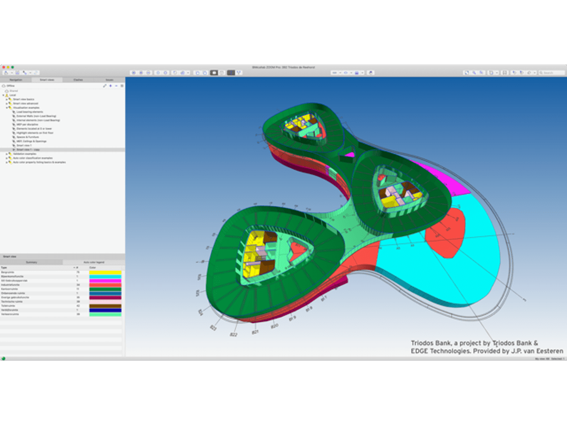Screen dimensions: 567x425
Task: Click the Search input field
Action: coord(553,73)
